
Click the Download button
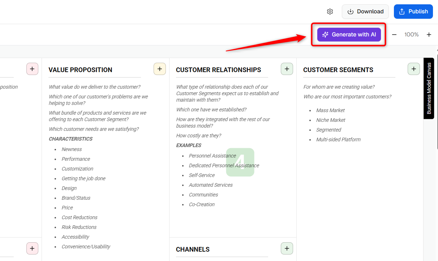(365, 12)
